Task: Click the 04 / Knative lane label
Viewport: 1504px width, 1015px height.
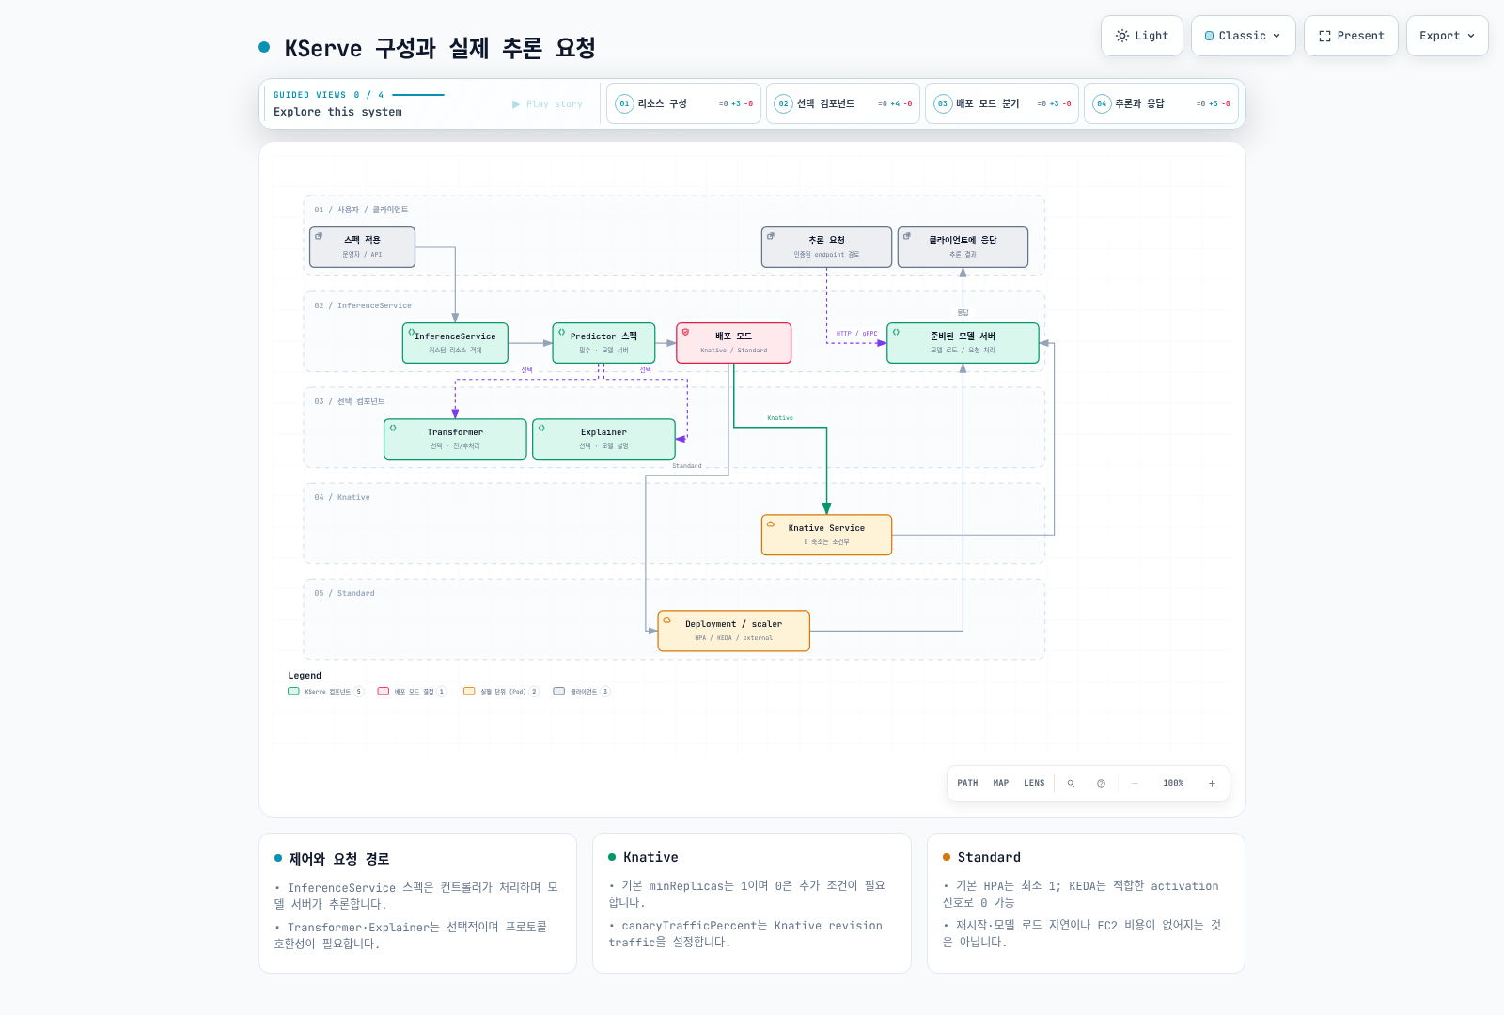Action: coord(342,497)
